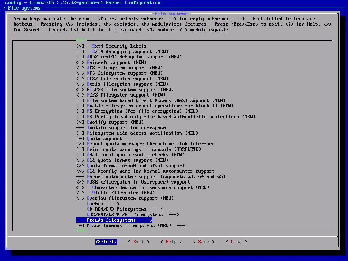Toggle JBD2 (ext4) debugging support
Image resolution: width=348 pixels, height=261 pixels.
[129, 57]
